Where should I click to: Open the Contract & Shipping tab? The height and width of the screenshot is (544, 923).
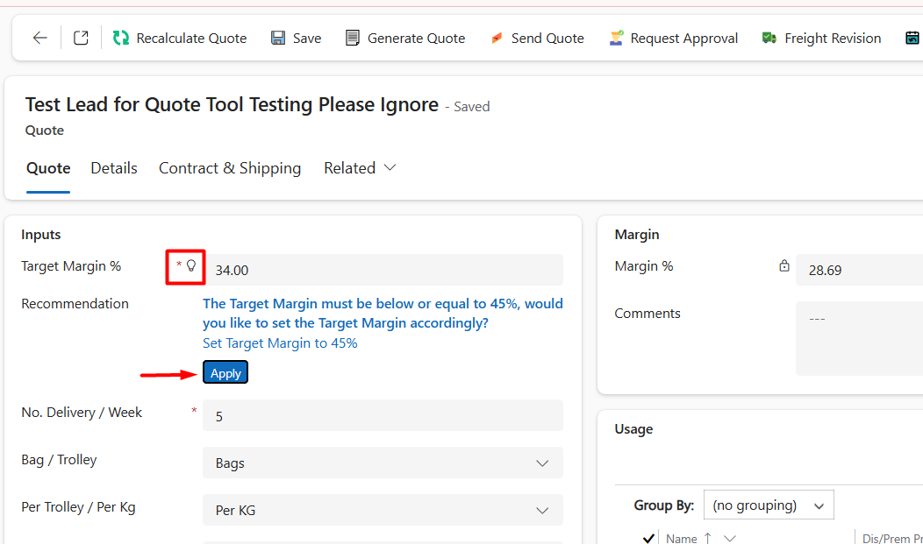(230, 168)
